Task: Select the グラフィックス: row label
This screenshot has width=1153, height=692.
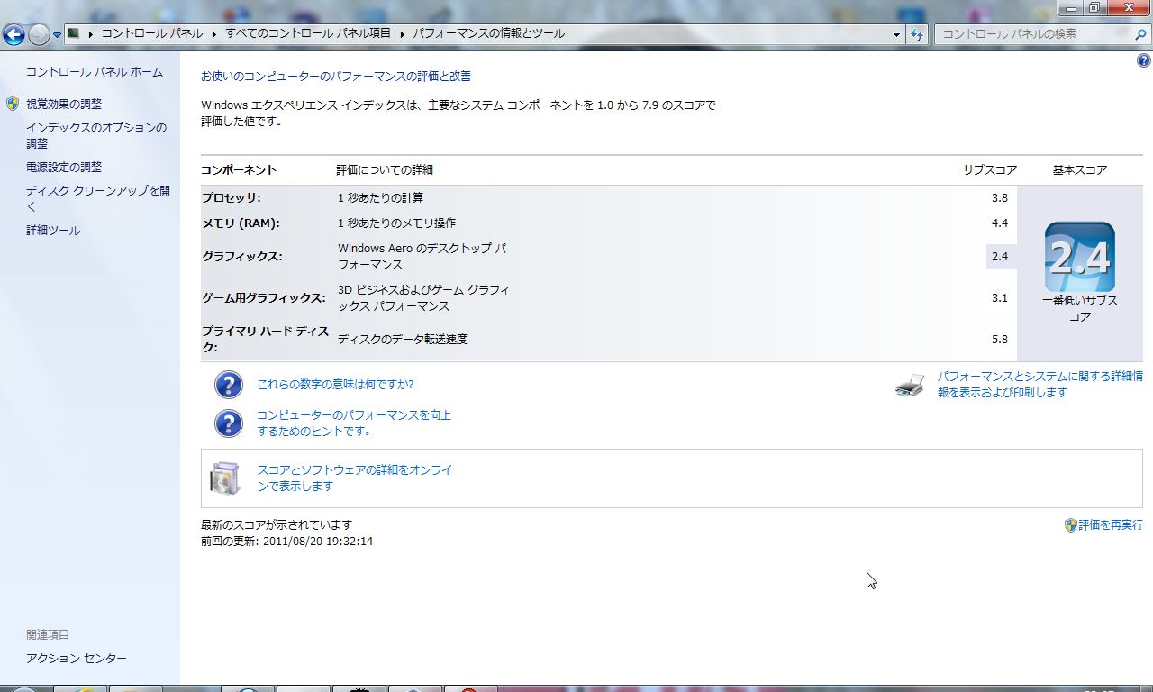Action: (242, 257)
